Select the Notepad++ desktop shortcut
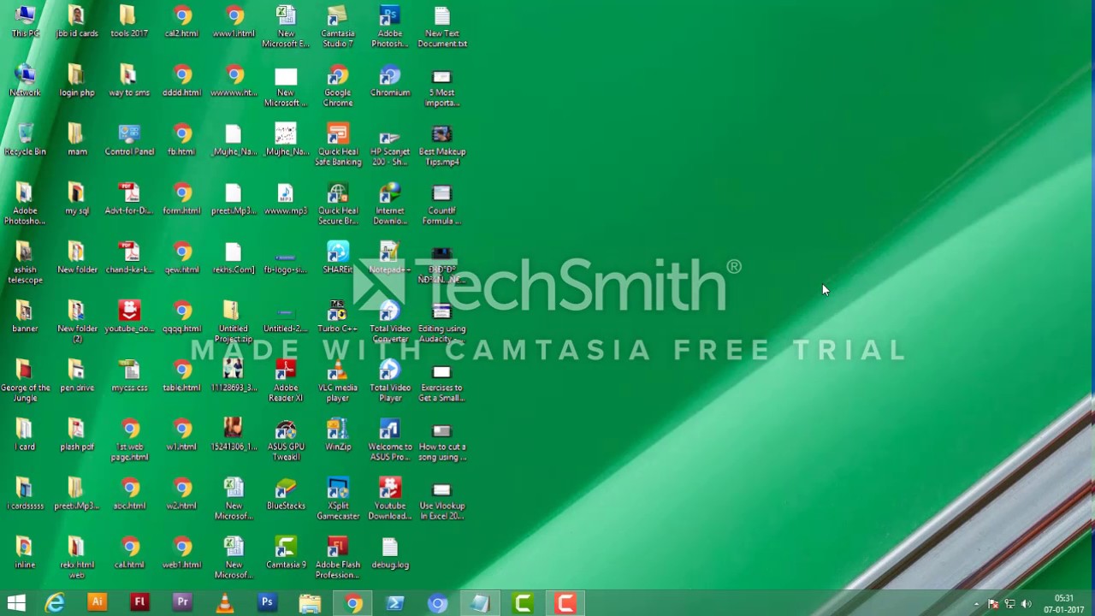This screenshot has height=616, width=1095. (x=390, y=258)
